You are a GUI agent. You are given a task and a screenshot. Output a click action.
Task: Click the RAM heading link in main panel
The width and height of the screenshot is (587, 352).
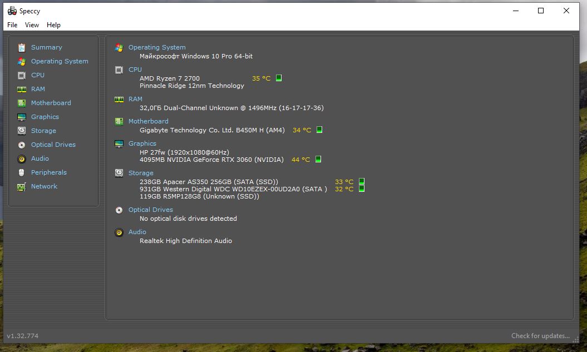[135, 99]
